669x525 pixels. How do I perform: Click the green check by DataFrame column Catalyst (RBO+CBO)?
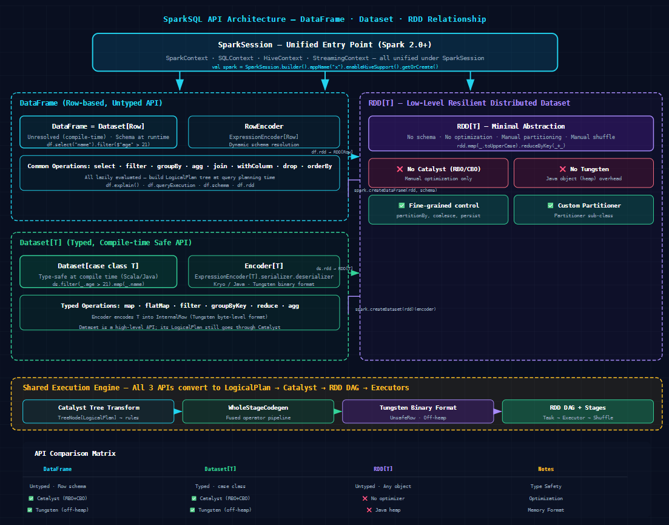click(31, 498)
